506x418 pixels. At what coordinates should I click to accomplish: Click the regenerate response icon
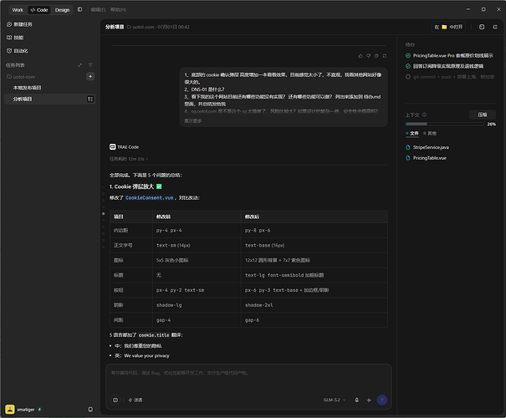click(385, 56)
